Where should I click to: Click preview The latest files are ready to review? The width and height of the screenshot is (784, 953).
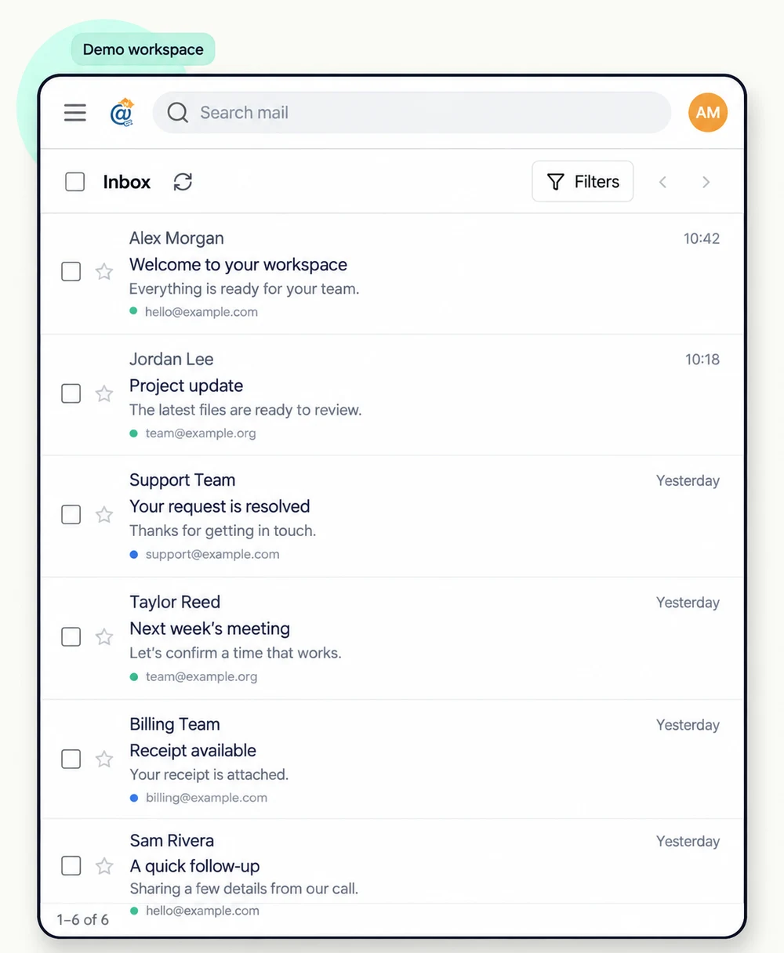point(245,410)
